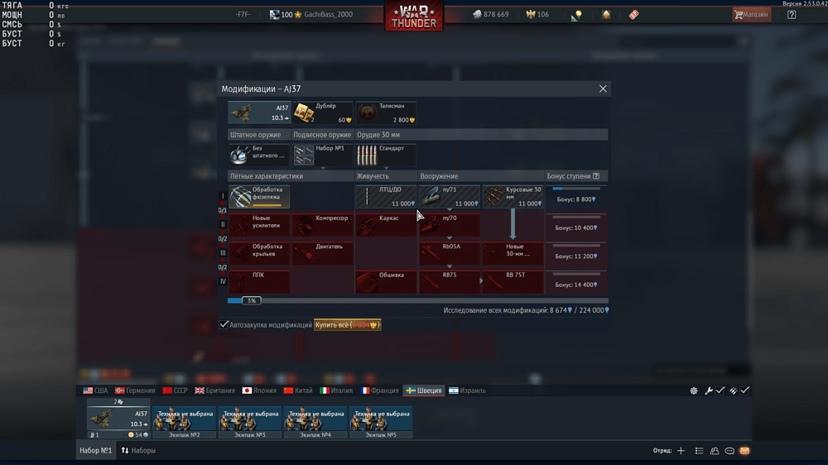Select the Курсовые 30 мм modification

(513, 197)
